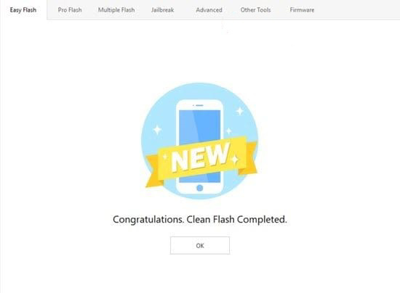This screenshot has width=400, height=293.
Task: Go to the Jailbreak tab
Action: (x=162, y=10)
